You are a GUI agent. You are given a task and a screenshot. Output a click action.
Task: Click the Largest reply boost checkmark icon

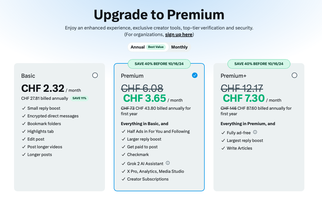click(223, 141)
